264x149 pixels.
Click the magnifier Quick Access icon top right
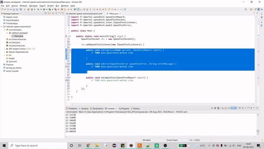coord(246,10)
